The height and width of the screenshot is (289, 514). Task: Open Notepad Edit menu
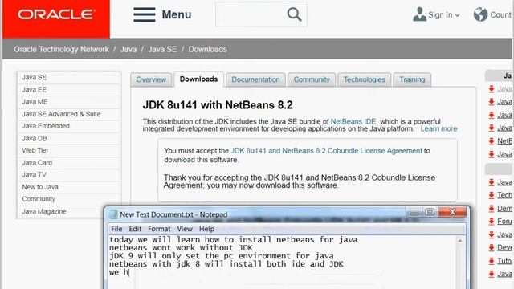point(135,229)
